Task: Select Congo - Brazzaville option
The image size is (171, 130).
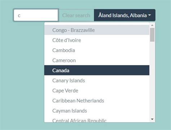Action: 97,30
